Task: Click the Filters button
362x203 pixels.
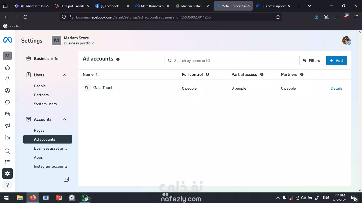Action: coord(311,61)
